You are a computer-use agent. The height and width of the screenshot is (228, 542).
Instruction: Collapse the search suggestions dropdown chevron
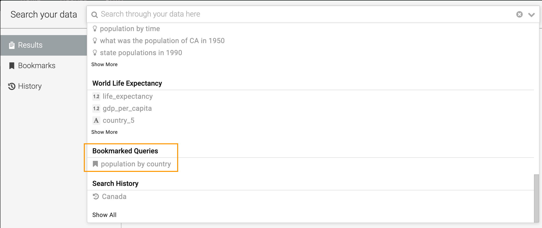tap(531, 15)
